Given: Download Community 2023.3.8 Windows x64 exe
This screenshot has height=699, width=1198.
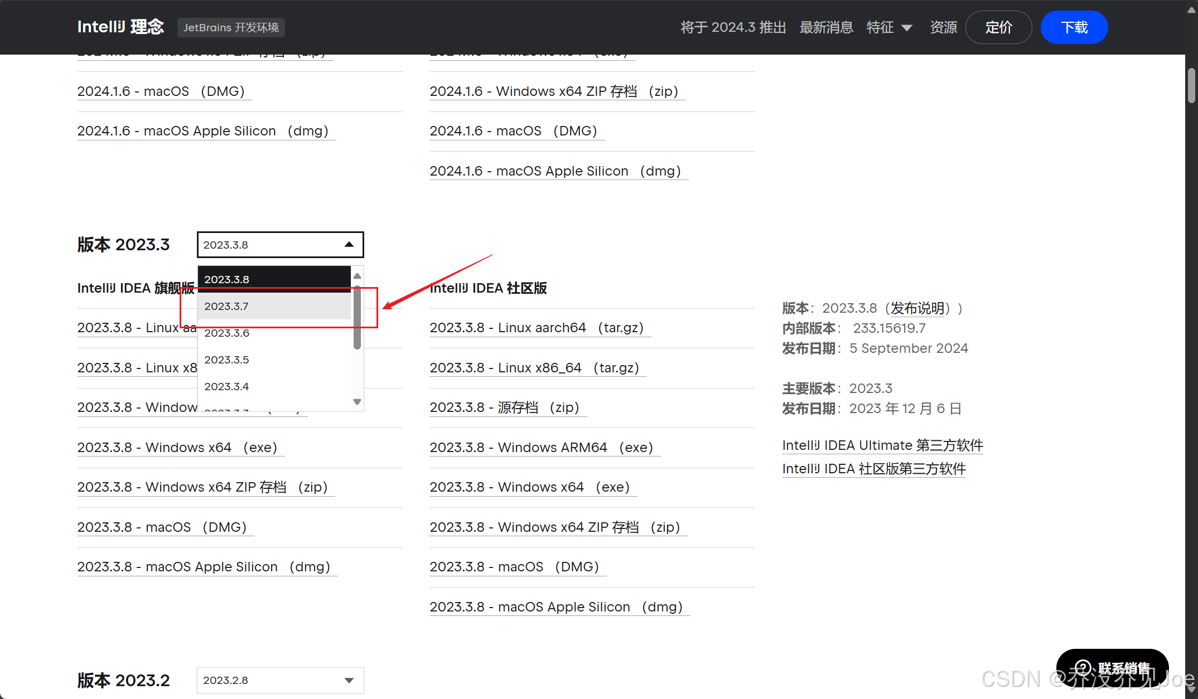Looking at the screenshot, I should tap(533, 487).
